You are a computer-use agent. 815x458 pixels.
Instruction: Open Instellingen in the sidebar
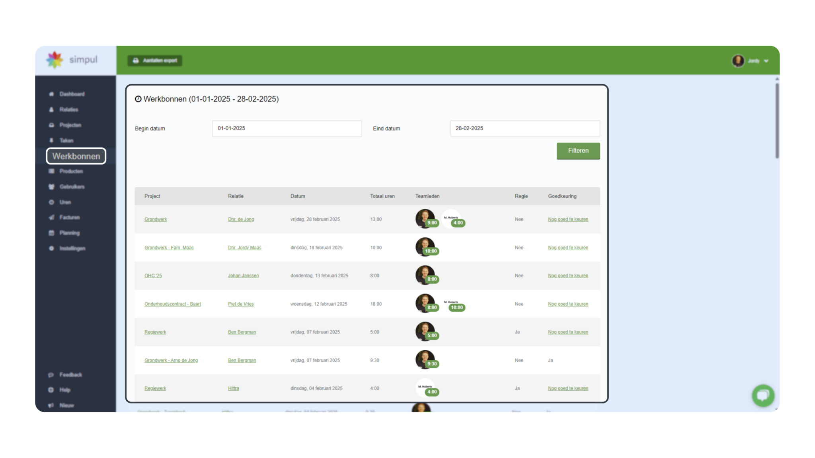(x=72, y=248)
